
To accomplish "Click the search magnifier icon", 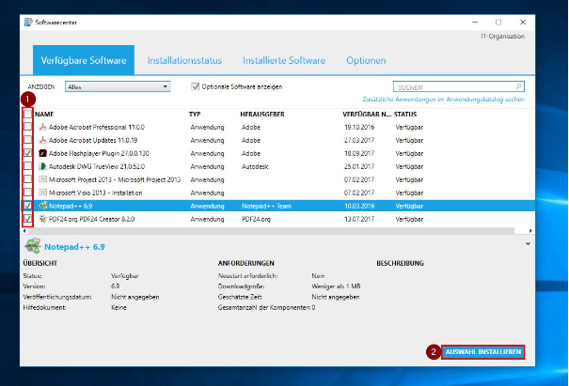I will coord(519,86).
